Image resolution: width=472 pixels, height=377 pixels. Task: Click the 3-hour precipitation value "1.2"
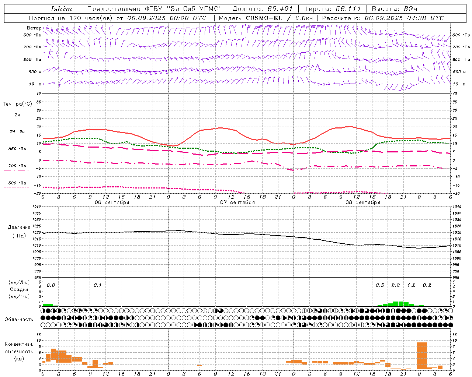[x=411, y=285]
